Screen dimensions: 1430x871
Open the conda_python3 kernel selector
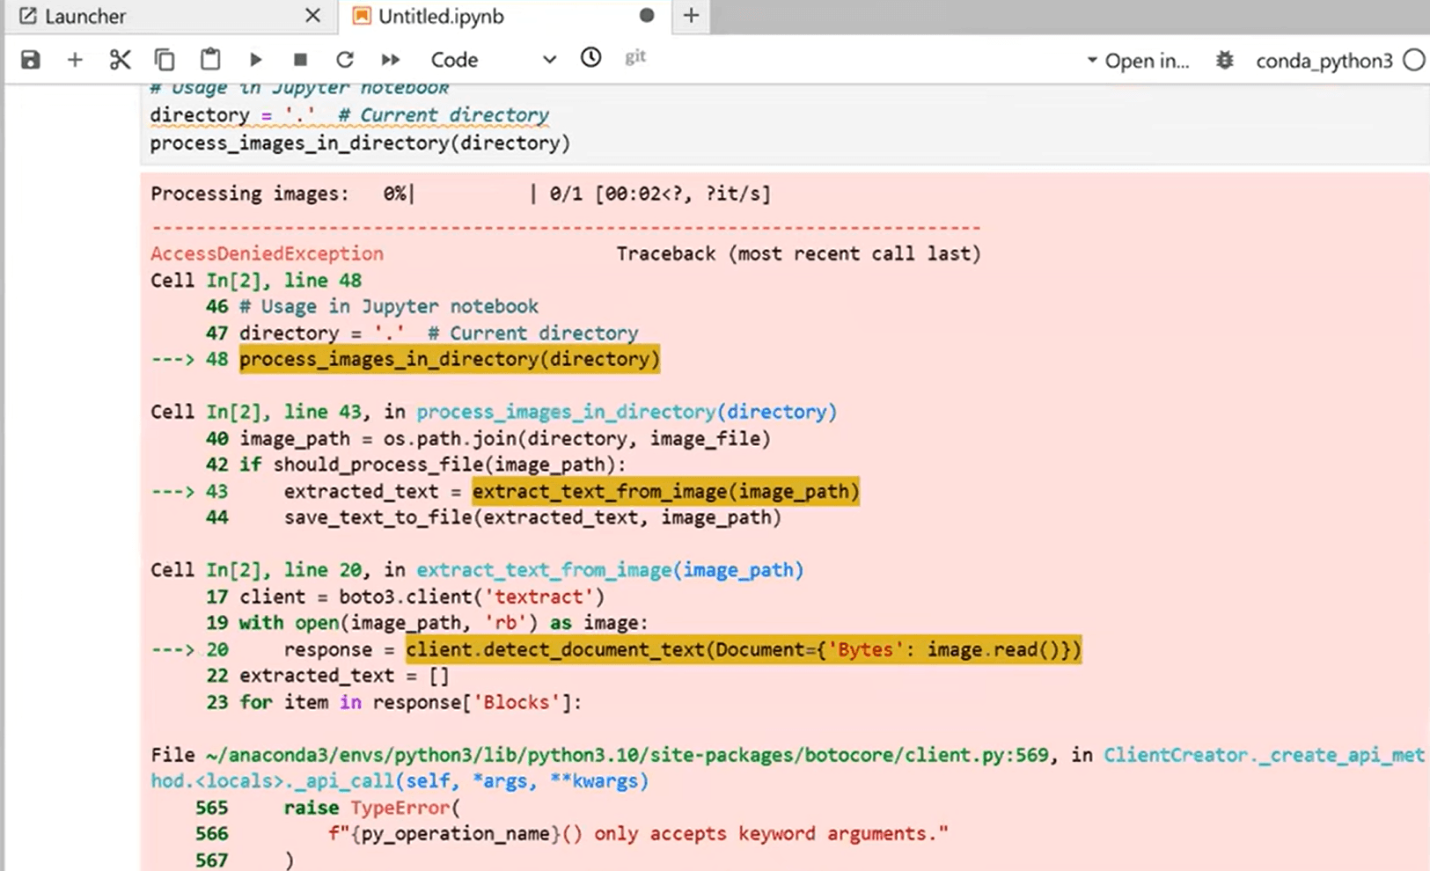pyautogui.click(x=1324, y=61)
